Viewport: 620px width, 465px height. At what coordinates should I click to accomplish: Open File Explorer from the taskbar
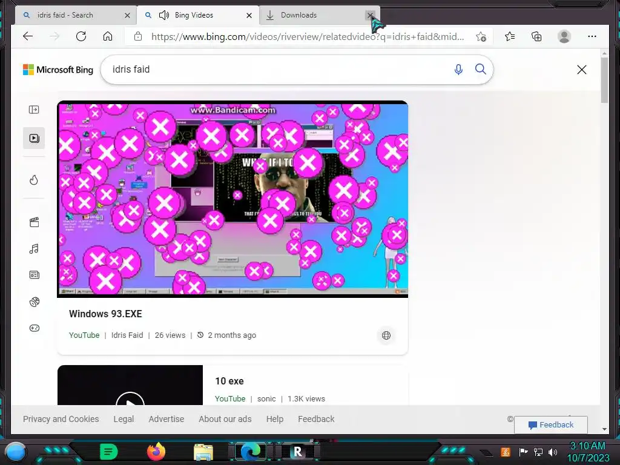click(203, 452)
